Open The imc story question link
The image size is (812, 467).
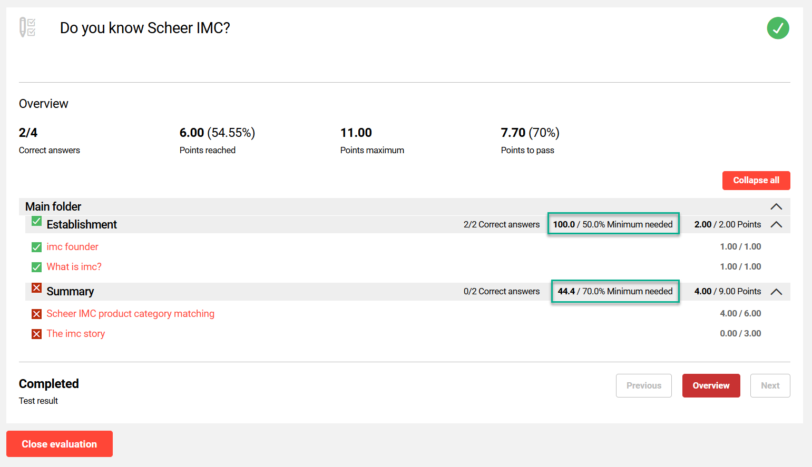pyautogui.click(x=75, y=333)
